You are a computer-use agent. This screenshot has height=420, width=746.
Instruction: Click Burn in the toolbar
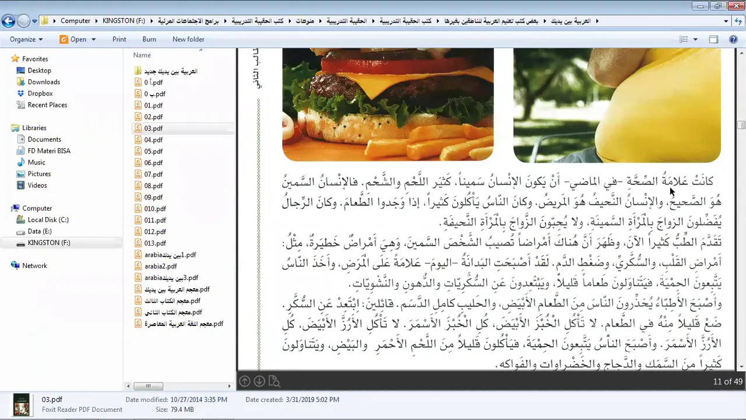coord(149,39)
